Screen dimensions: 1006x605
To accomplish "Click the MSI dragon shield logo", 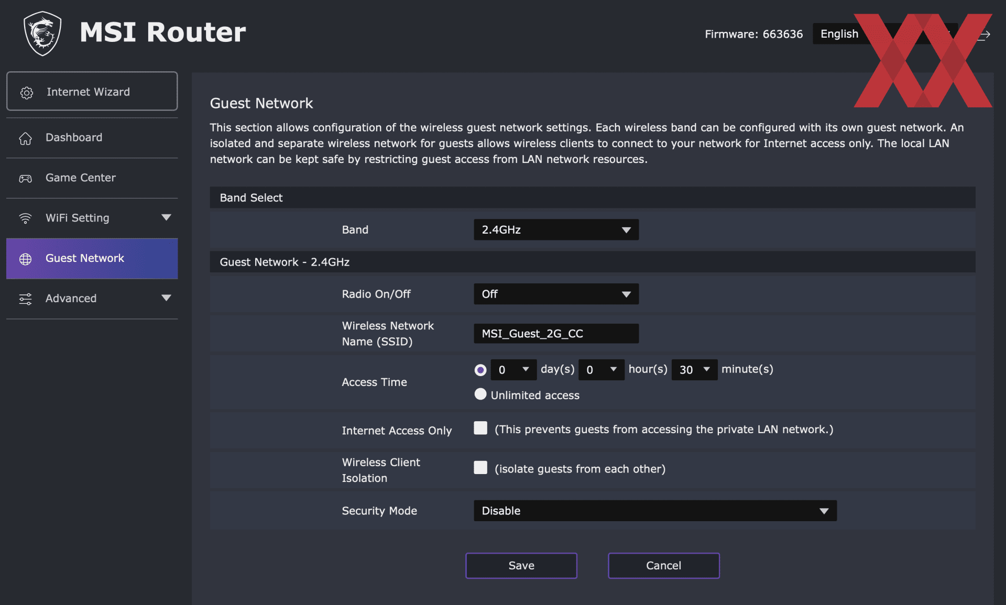I will (42, 33).
